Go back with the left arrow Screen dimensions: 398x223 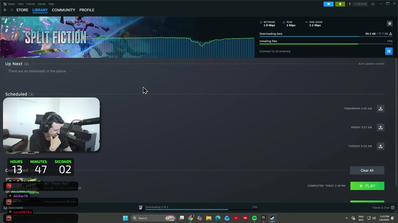click(x=5, y=10)
